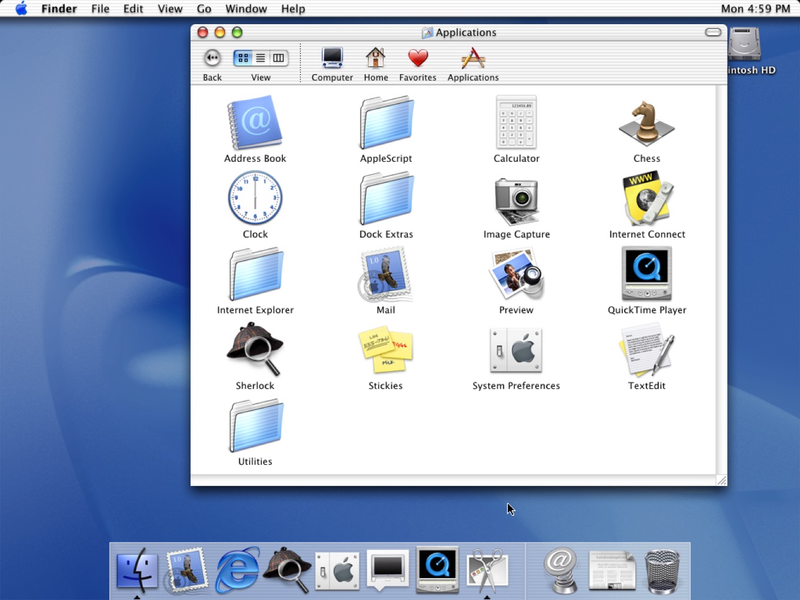The image size is (800, 600).
Task: Launch Calculator
Action: click(516, 124)
